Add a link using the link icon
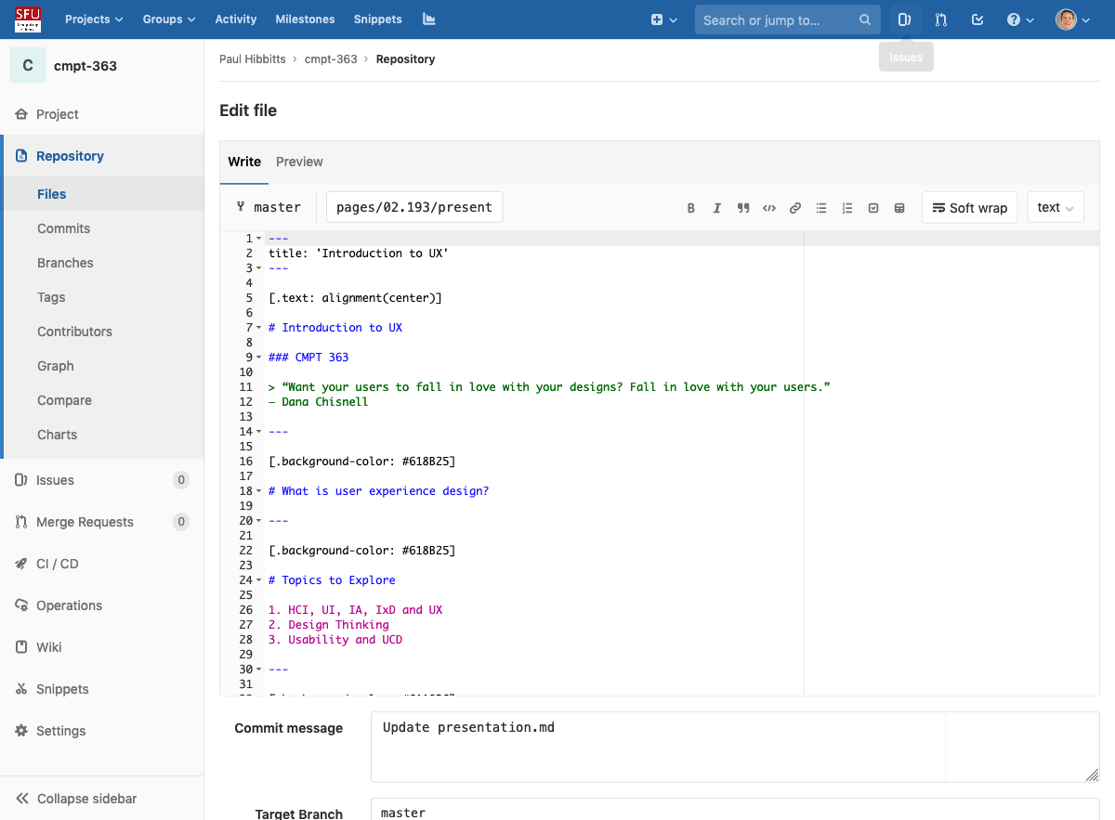The height and width of the screenshot is (820, 1115). click(x=795, y=208)
